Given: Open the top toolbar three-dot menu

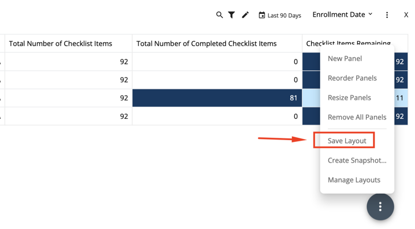Looking at the screenshot, I should [x=387, y=15].
